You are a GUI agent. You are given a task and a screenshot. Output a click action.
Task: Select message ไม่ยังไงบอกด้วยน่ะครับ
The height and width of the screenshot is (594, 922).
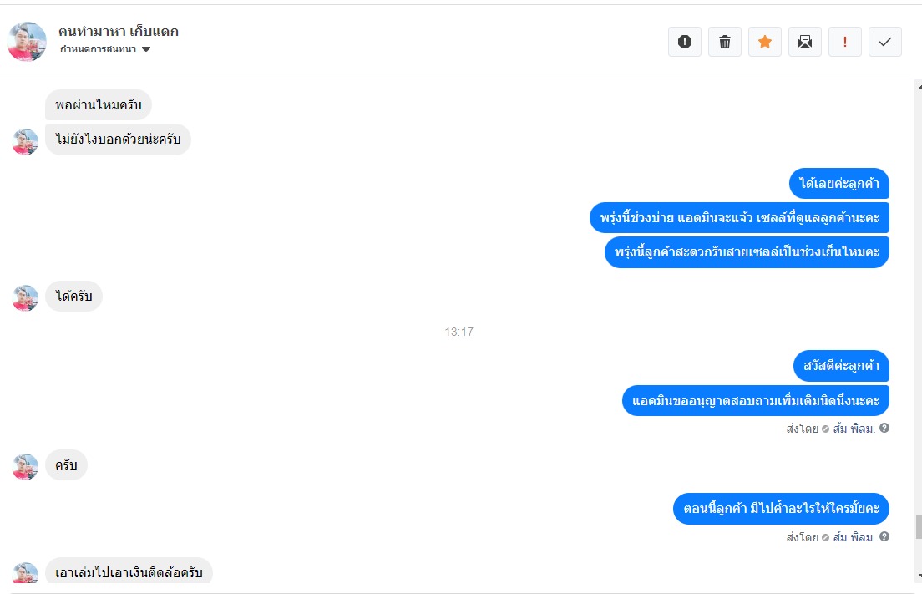pos(119,140)
